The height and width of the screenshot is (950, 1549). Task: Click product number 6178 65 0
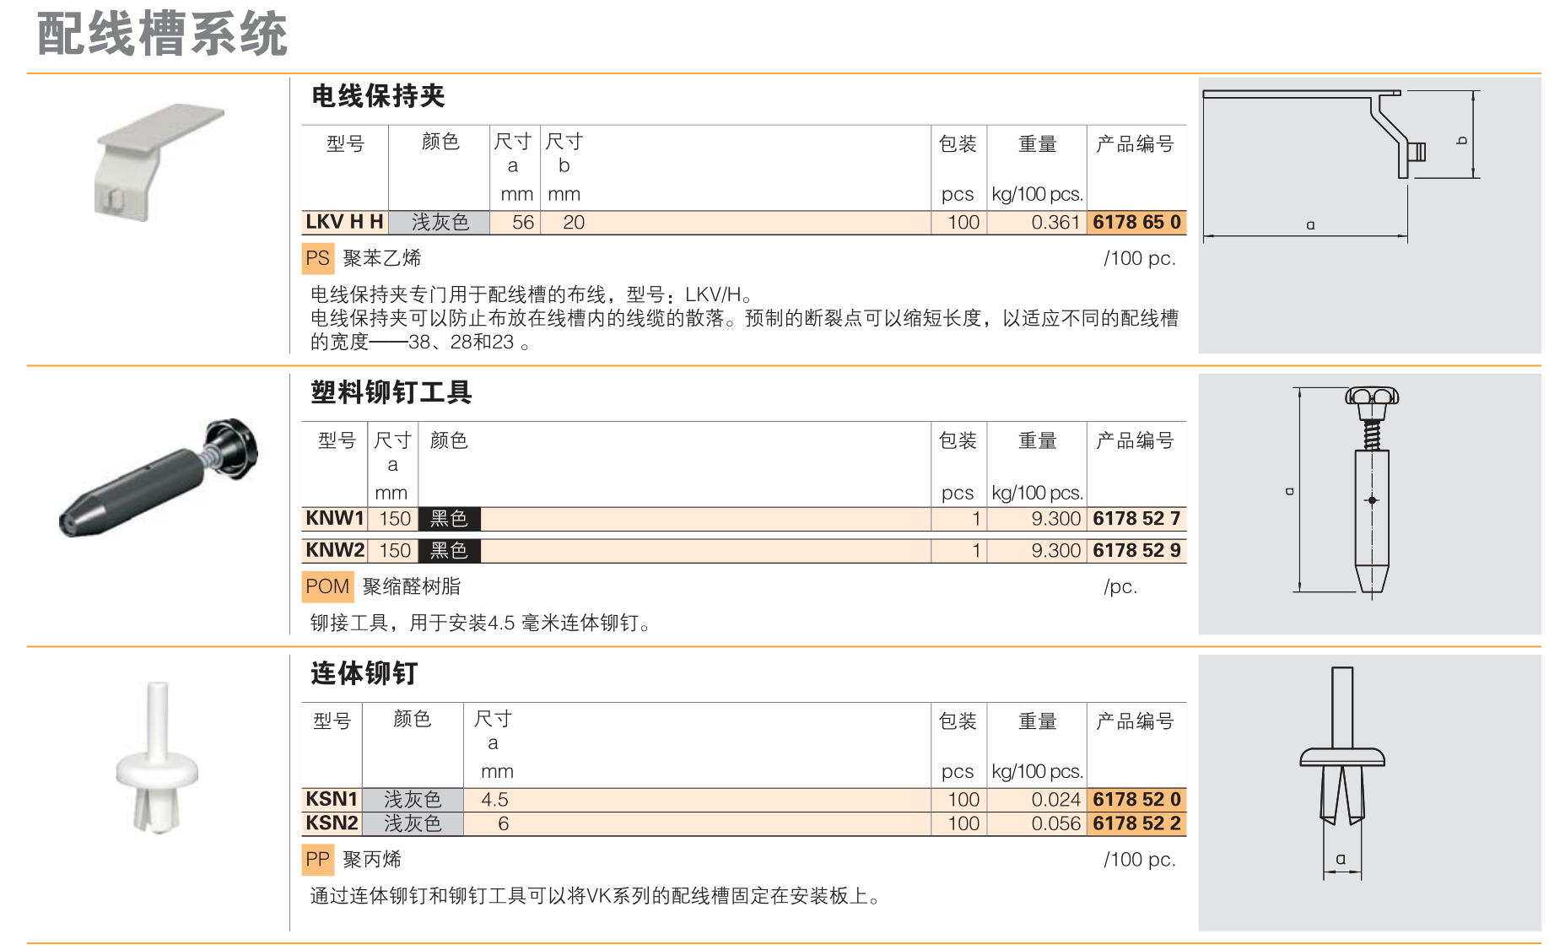1136,223
